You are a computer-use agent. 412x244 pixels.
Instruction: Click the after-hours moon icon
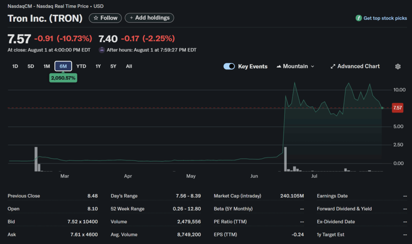tap(102, 50)
